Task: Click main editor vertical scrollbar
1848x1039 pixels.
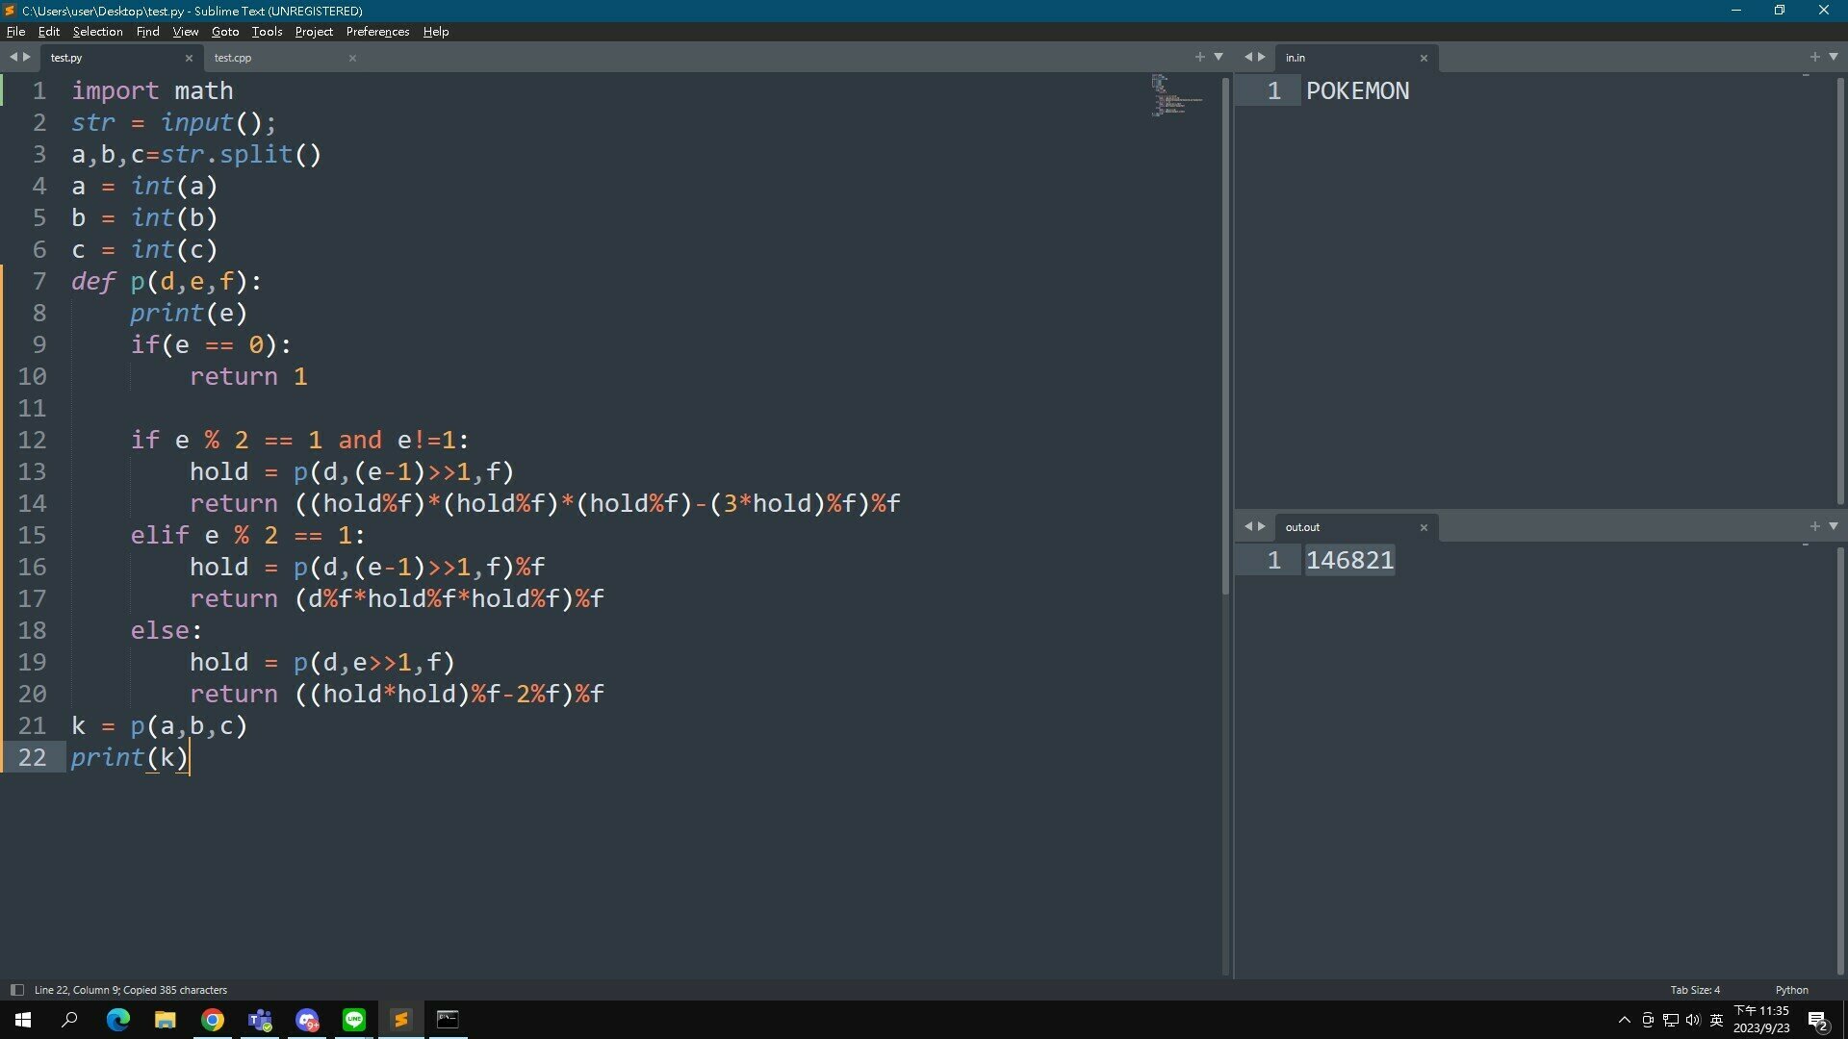Action: click(x=1225, y=337)
